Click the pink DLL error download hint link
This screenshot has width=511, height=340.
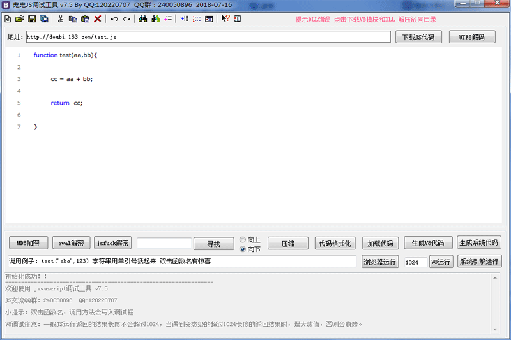tap(365, 20)
